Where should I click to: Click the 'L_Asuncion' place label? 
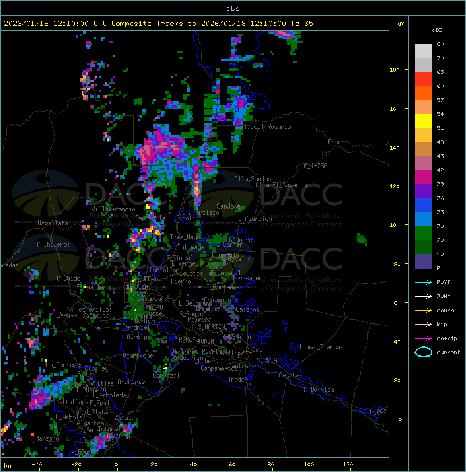point(255,219)
